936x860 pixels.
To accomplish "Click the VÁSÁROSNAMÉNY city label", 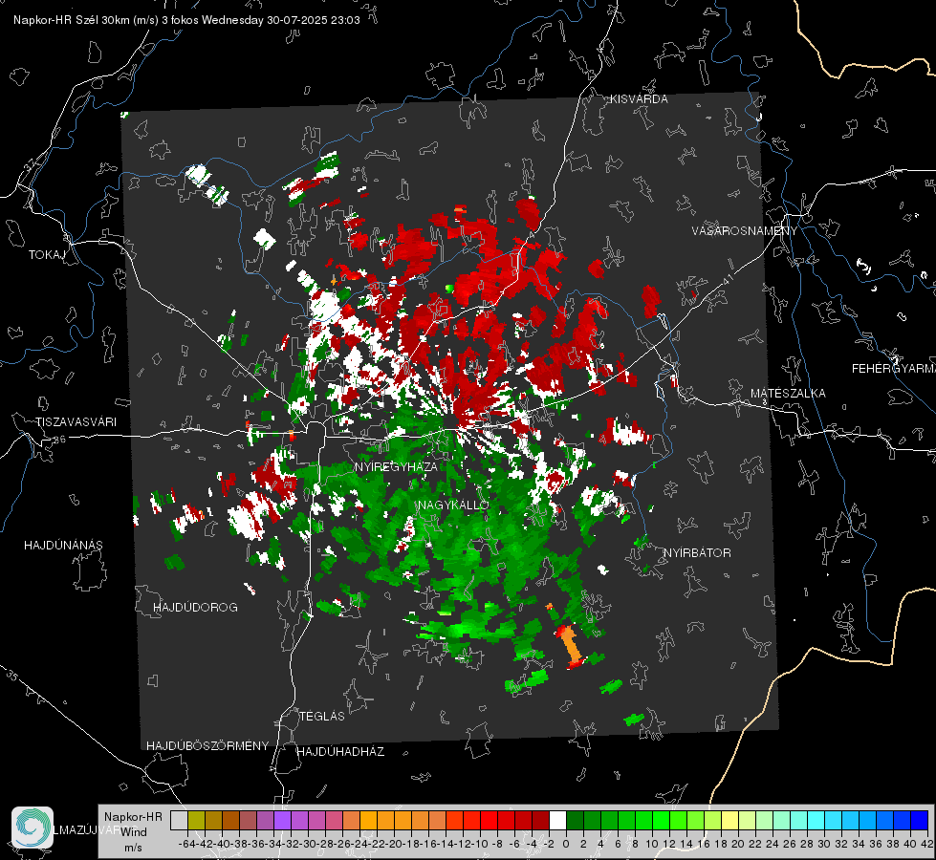I will (745, 231).
